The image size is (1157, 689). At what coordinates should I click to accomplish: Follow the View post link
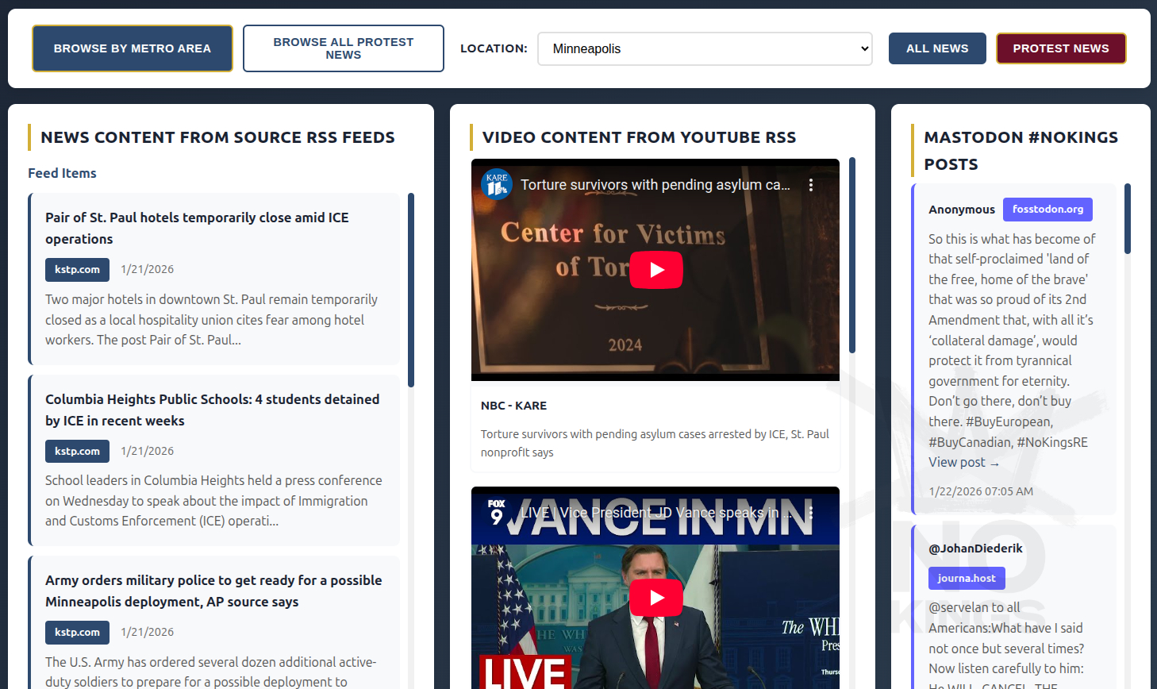[x=963, y=463]
